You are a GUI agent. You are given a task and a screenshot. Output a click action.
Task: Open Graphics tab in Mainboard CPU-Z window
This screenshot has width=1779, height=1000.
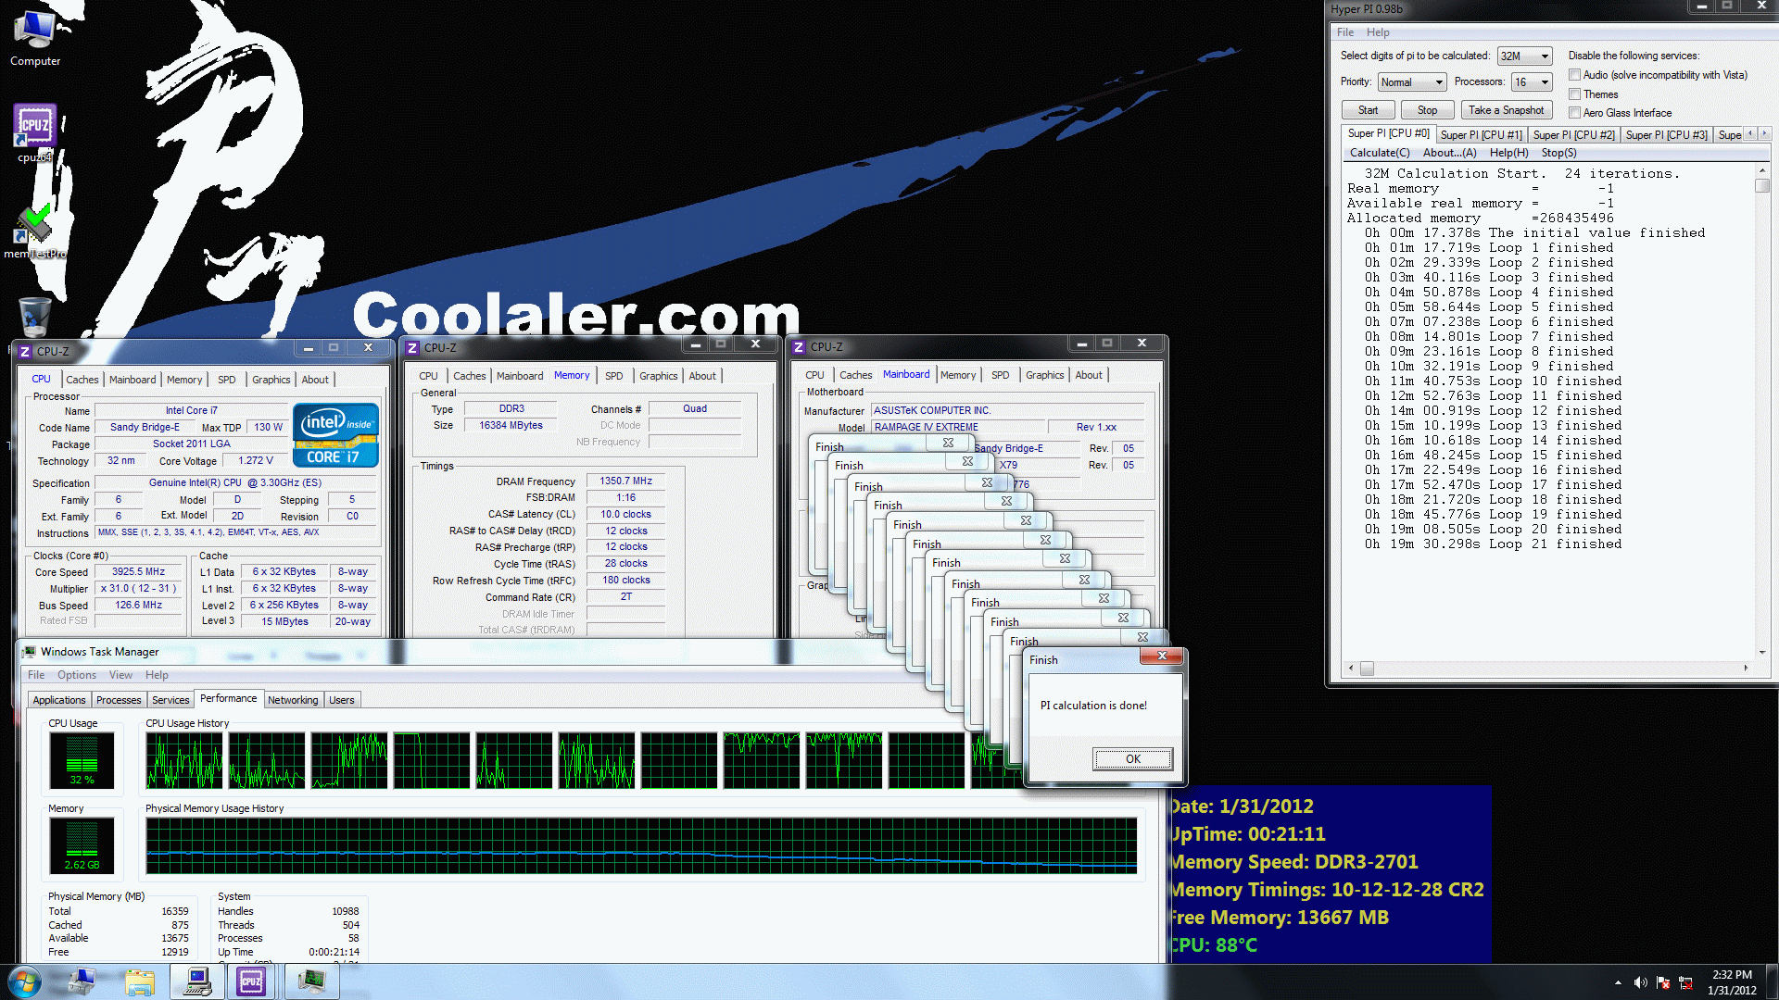(1044, 375)
